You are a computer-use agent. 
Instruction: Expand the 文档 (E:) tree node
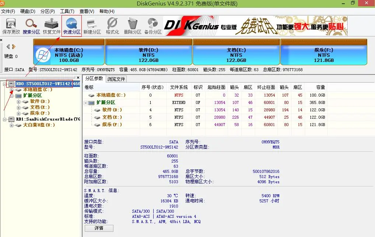point(19,108)
